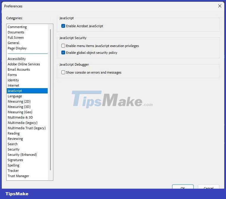This screenshot has width=226, height=199.
Task: Select Multimedia (legacy)
Action: point(27,123)
